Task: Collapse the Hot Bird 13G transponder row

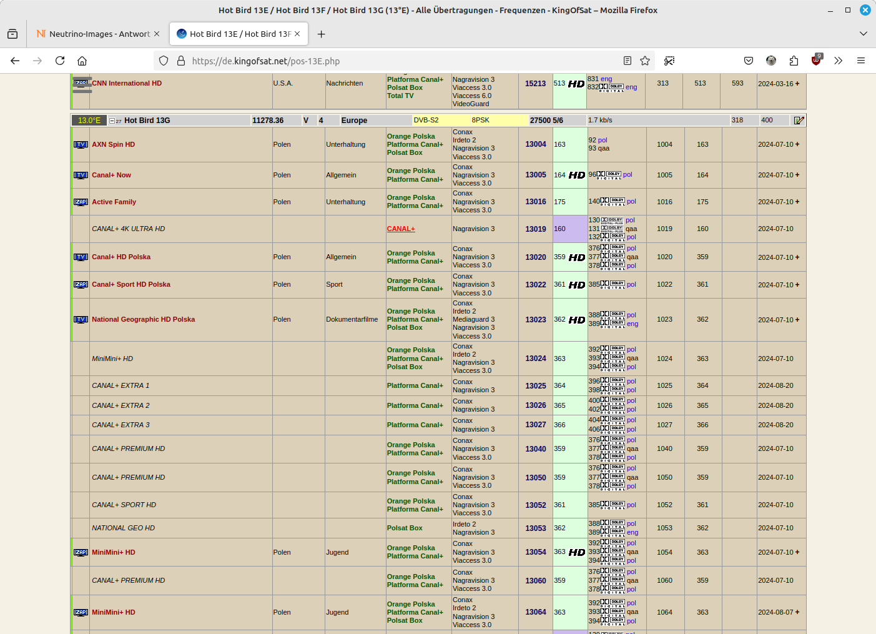Action: pyautogui.click(x=112, y=121)
